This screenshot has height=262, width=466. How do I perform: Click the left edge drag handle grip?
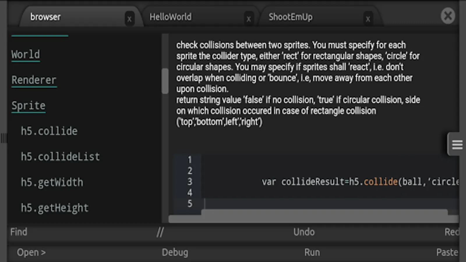pyautogui.click(x=3, y=138)
